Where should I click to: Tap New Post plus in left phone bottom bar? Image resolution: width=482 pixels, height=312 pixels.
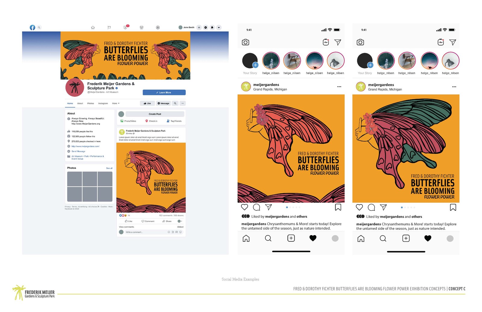pos(291,238)
